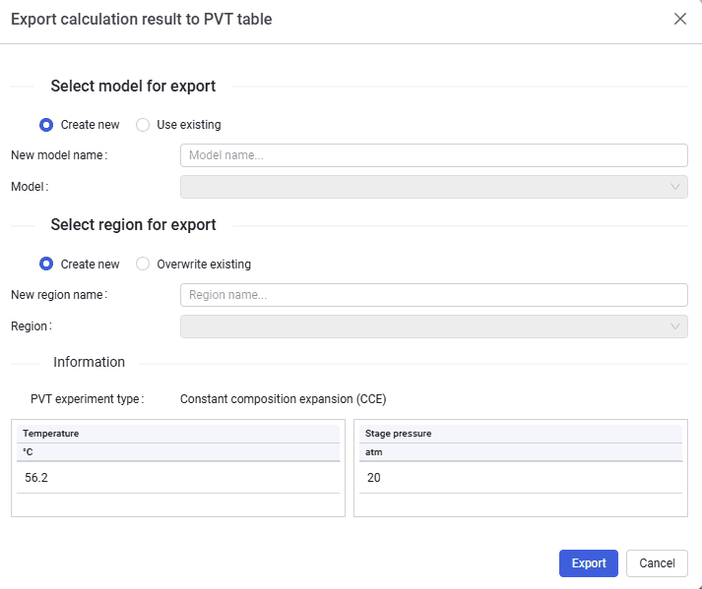Open the Region dropdown
The width and height of the screenshot is (702, 589).
[x=434, y=326]
